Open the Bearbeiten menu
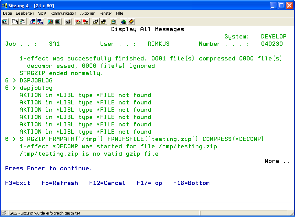The height and width of the screenshot is (217, 295). [x=25, y=13]
